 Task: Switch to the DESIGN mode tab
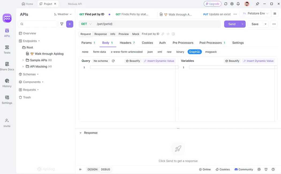coord(92,169)
